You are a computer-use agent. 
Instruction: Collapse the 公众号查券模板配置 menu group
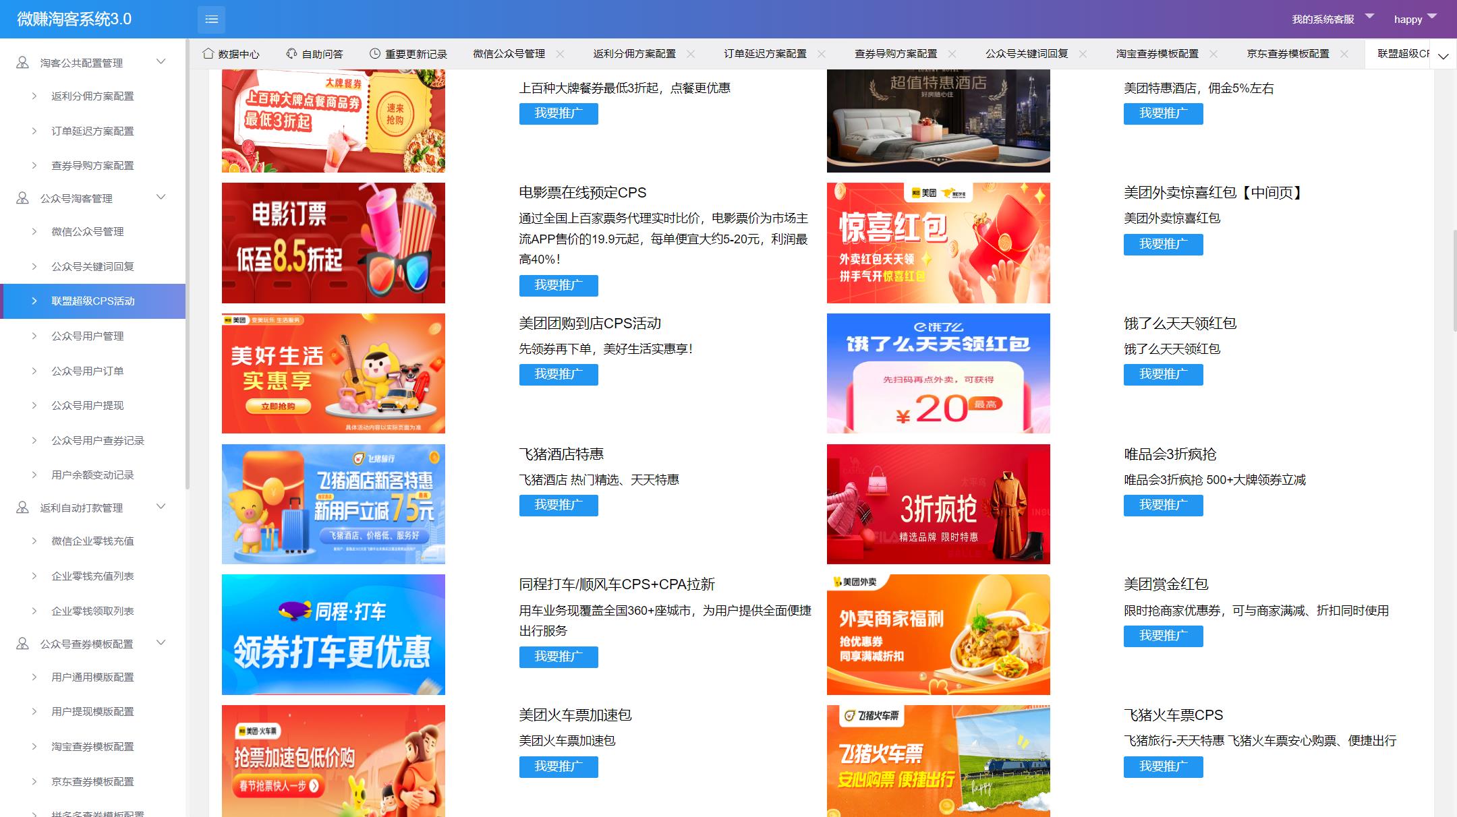click(93, 643)
